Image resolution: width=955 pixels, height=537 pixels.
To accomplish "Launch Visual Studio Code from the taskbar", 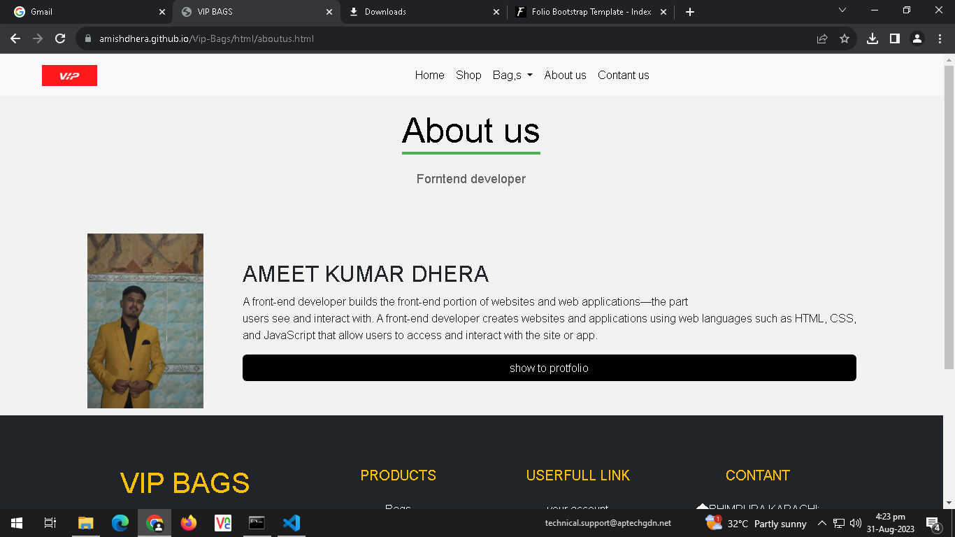I will click(x=292, y=522).
